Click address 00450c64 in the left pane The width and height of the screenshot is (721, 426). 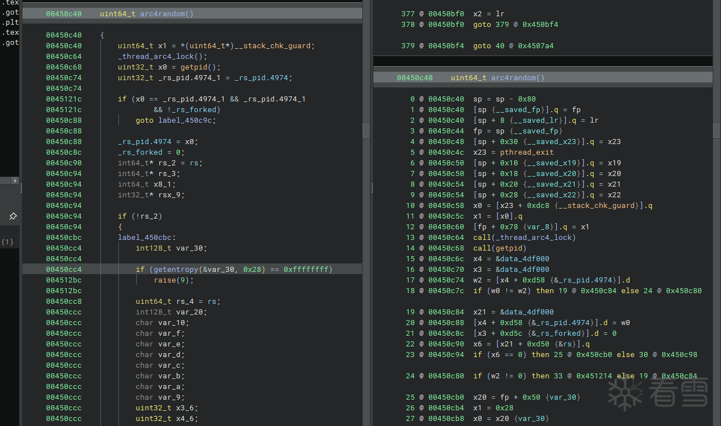click(64, 57)
